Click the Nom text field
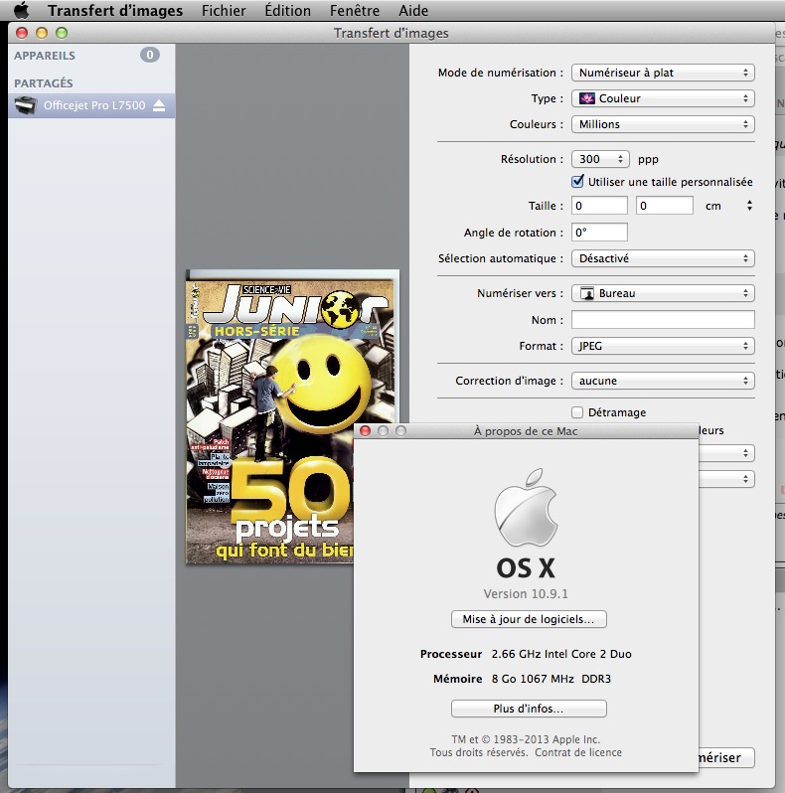This screenshot has height=793, width=785. point(663,320)
